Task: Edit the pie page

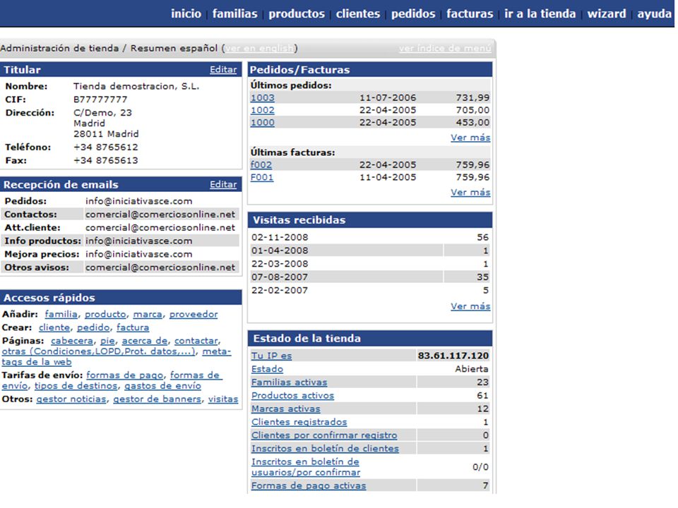Action: pyautogui.click(x=107, y=341)
